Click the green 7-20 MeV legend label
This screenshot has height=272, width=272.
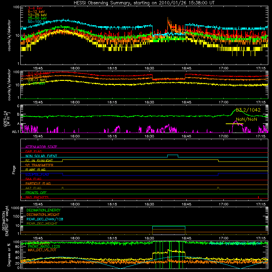coord(36,83)
